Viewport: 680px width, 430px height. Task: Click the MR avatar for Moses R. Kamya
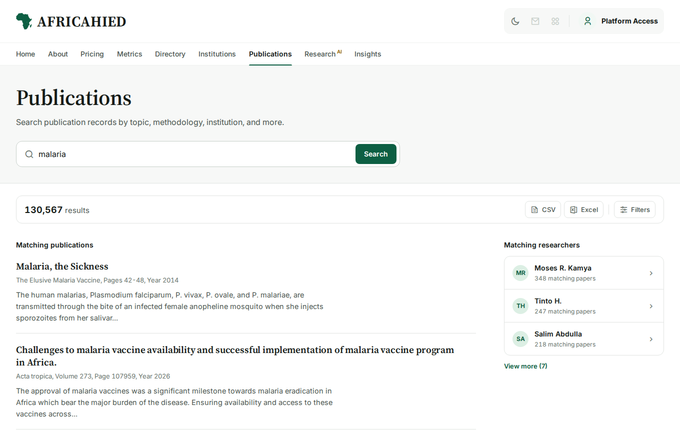pyautogui.click(x=520, y=273)
